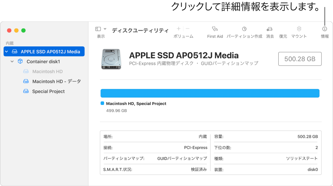Viewport: 333px width, 186px height.
Task: Zoom window with green button
Action: (x=23, y=31)
